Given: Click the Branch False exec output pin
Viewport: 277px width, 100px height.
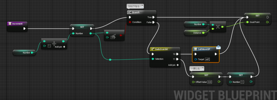Looking at the screenshot, I should coord(154,22).
